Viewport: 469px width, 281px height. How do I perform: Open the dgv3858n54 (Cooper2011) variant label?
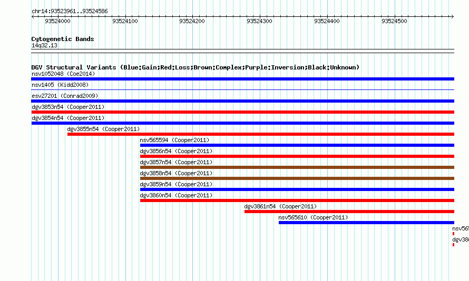[176, 173]
